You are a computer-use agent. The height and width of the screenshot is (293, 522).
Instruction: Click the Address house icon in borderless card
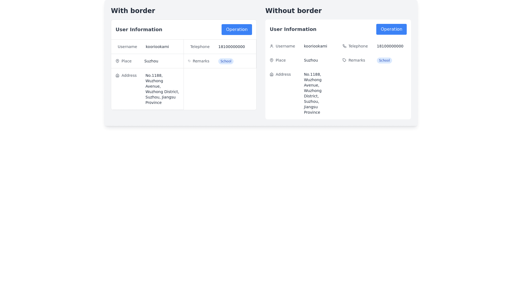pos(271,74)
